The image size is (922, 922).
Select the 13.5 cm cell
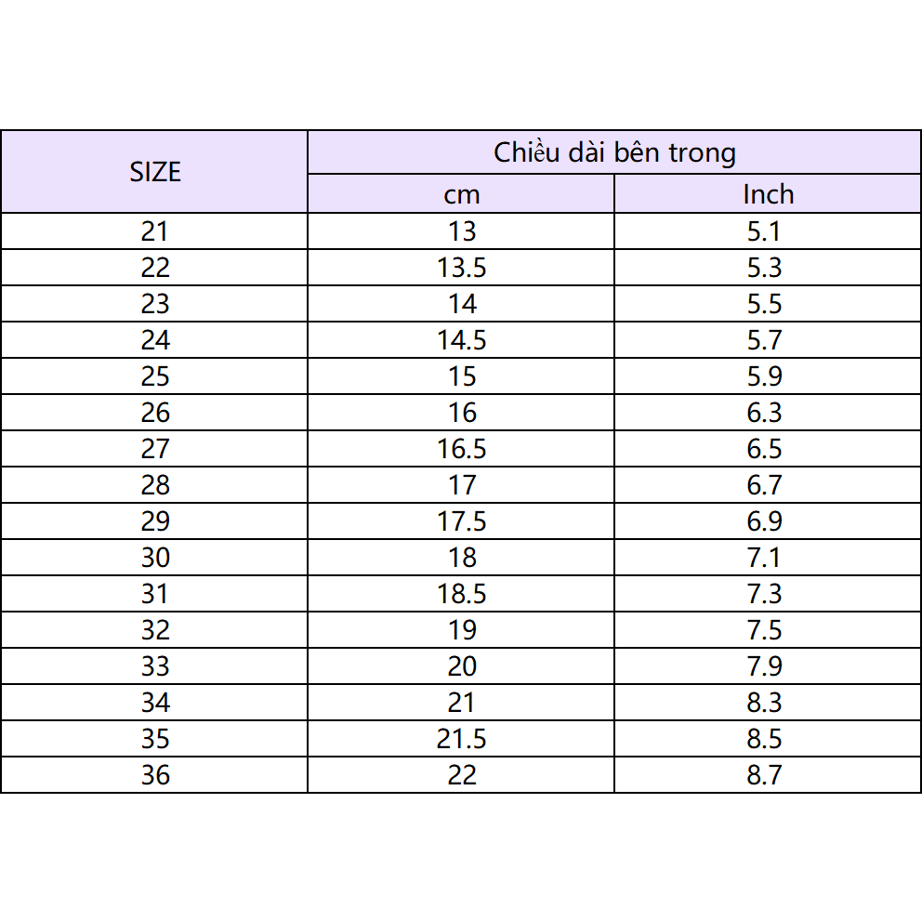coord(461,268)
